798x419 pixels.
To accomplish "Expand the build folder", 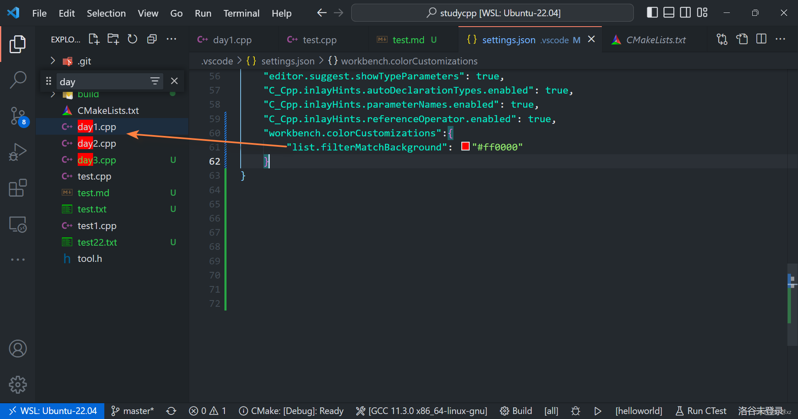I will pyautogui.click(x=53, y=94).
